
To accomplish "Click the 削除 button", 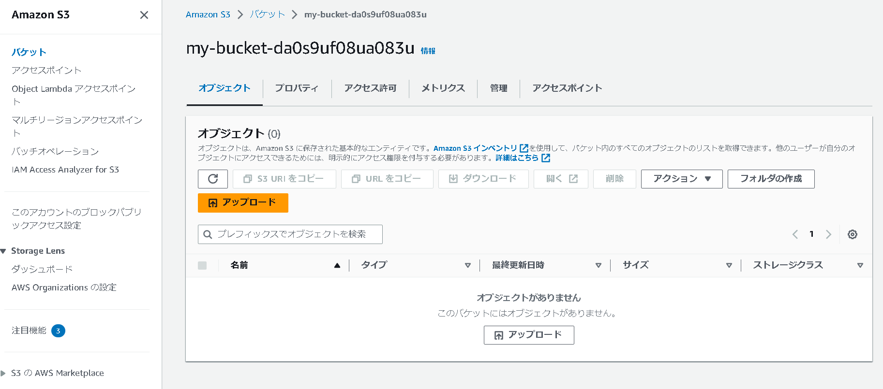I will click(614, 179).
